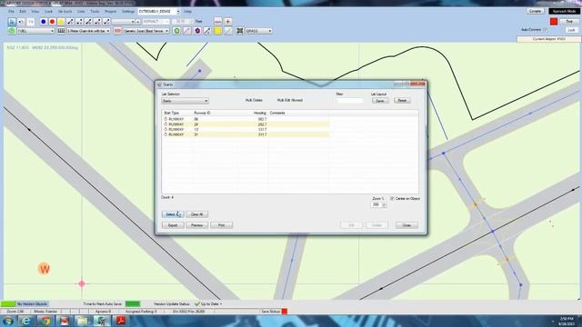This screenshot has width=582, height=327.
Task: Click the Select button in the Starts dialog
Action: pos(173,214)
